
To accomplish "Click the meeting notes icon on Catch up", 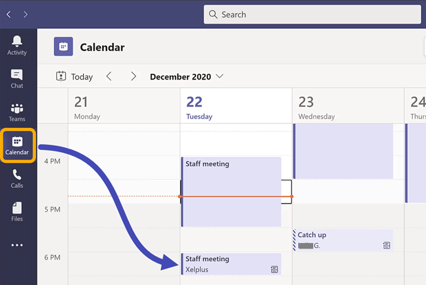I will point(387,246).
